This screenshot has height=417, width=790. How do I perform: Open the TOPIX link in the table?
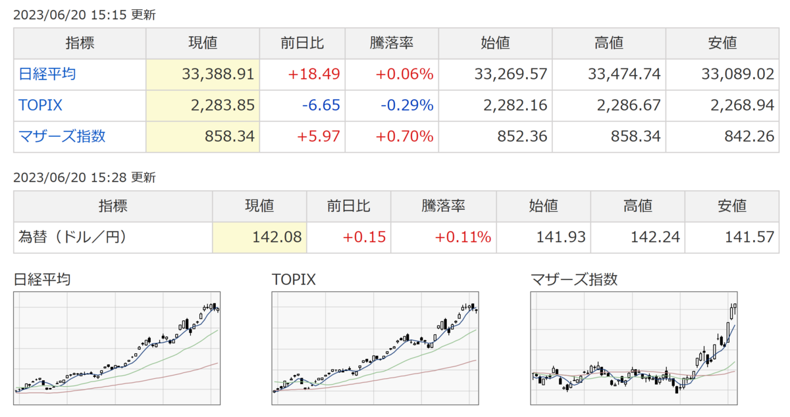(41, 105)
